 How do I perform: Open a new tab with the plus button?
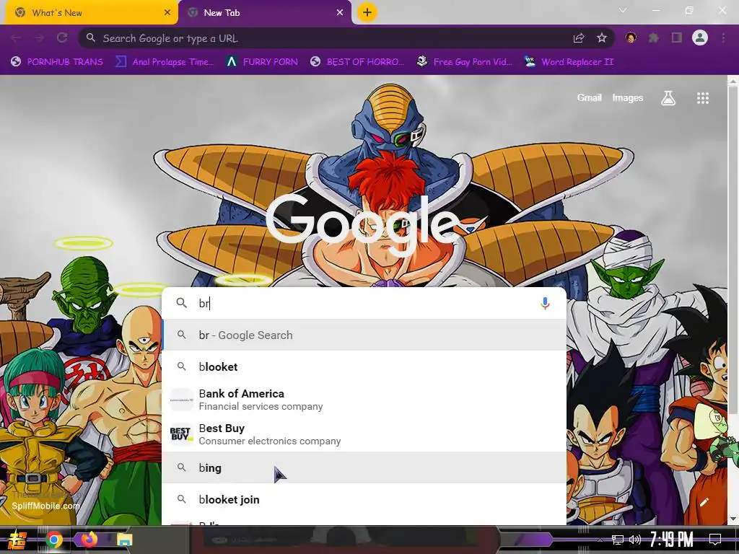pos(367,12)
